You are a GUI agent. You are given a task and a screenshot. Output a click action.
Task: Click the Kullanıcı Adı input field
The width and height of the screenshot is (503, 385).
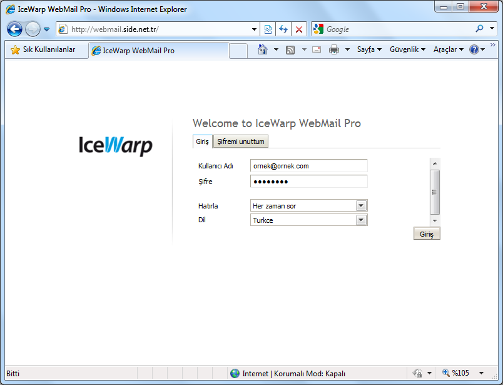point(308,166)
